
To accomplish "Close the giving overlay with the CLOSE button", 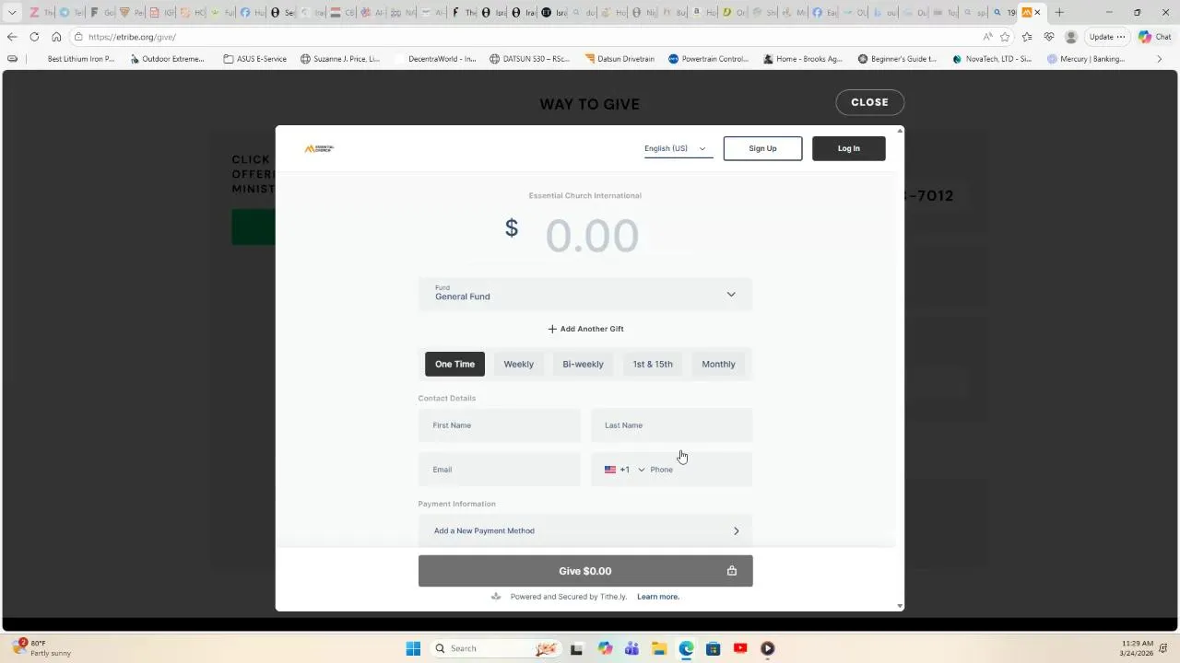I will click(870, 102).
